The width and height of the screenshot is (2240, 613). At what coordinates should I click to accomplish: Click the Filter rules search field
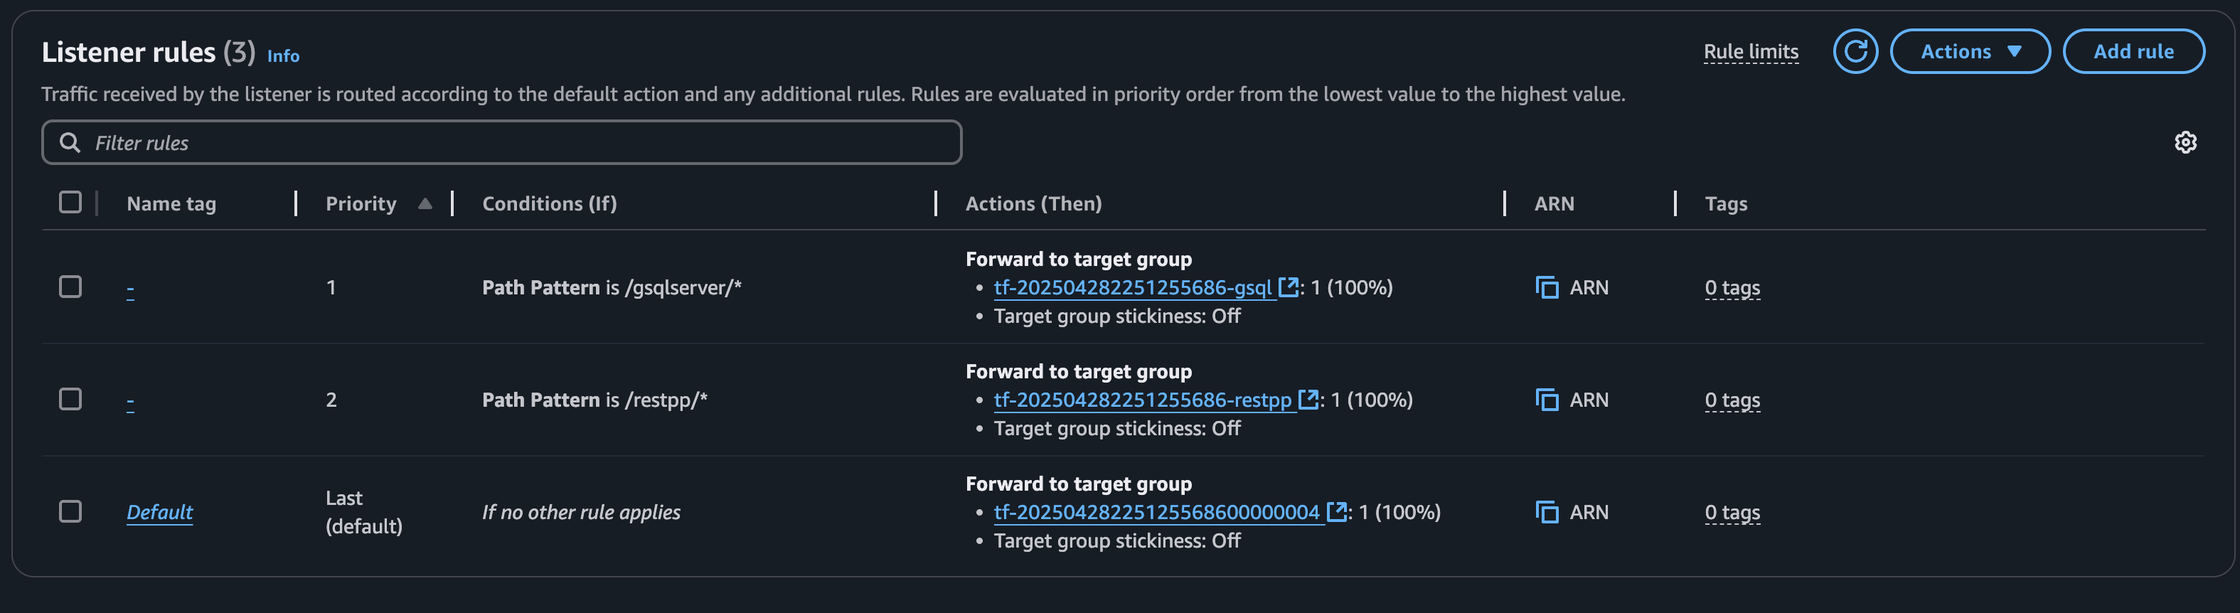pyautogui.click(x=522, y=143)
